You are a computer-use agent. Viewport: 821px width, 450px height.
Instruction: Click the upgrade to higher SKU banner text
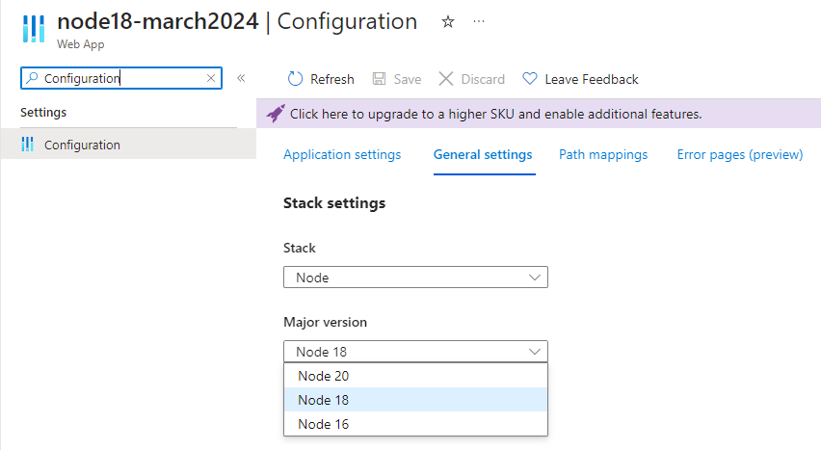point(496,114)
